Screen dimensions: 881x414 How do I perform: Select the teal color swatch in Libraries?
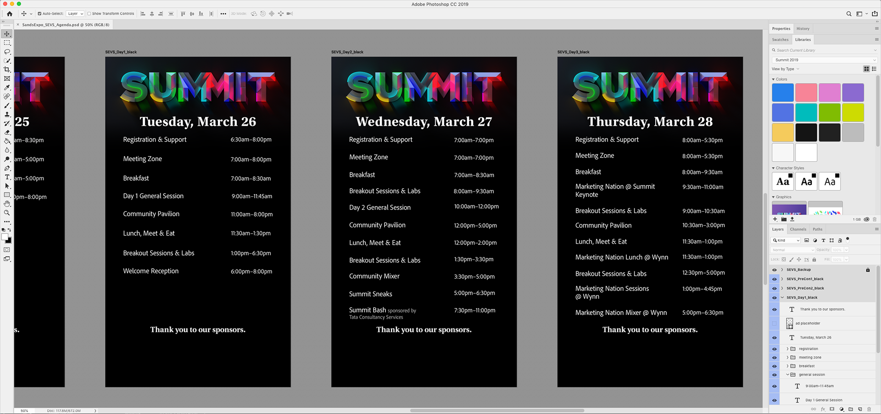806,112
